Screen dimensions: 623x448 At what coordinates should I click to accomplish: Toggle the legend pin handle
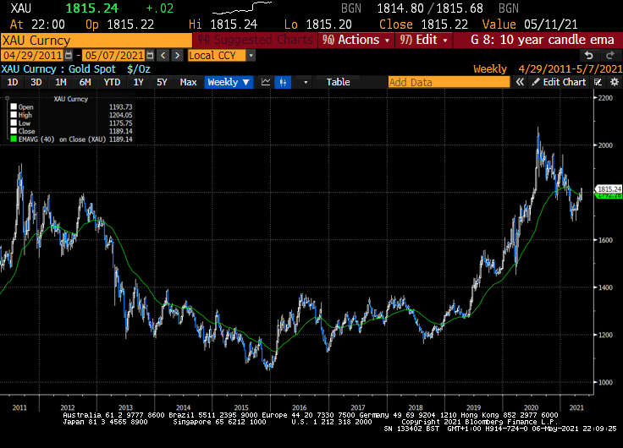[x=7, y=98]
